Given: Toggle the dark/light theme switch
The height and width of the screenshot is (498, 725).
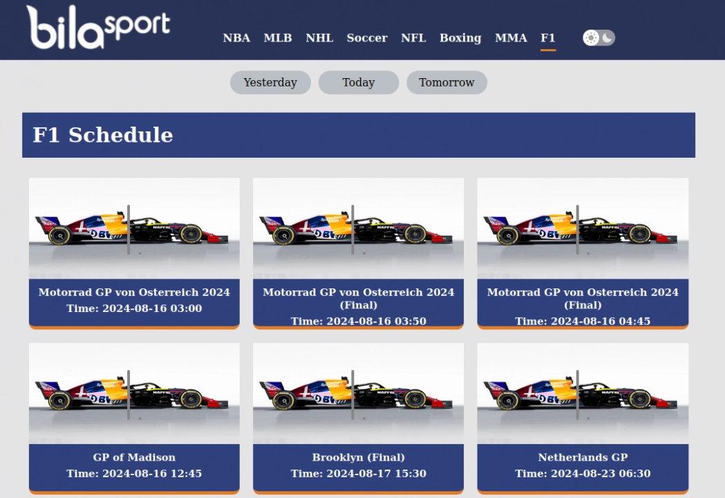Looking at the screenshot, I should [x=597, y=37].
